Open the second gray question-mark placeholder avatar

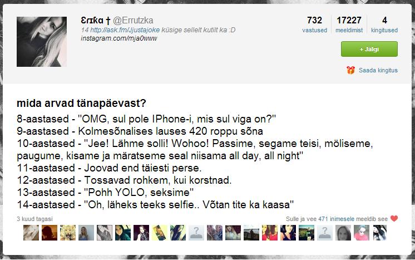coord(325,233)
